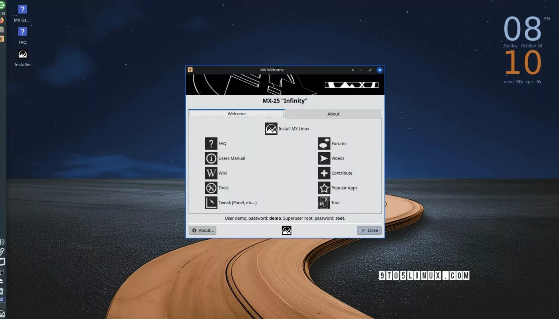Screen dimensions: 559x319
Task: Open the Installer desktop shortcut
Action: 23,55
